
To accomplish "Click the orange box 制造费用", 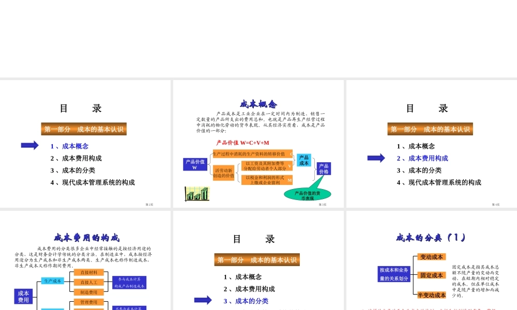I will (89, 292).
